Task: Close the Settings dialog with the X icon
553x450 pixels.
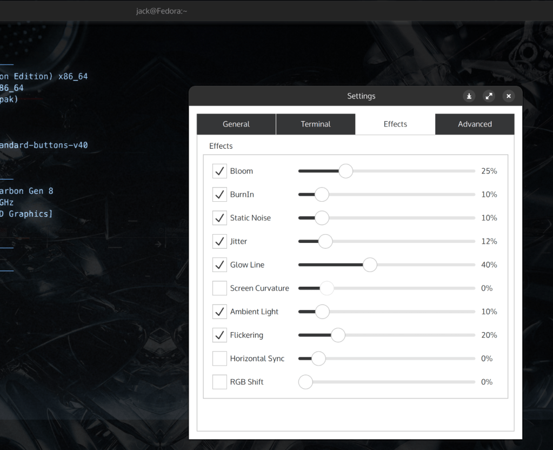Action: [x=508, y=96]
